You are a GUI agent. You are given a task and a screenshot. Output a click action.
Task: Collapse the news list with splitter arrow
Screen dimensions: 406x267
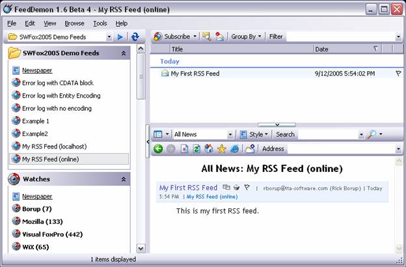tap(277, 124)
